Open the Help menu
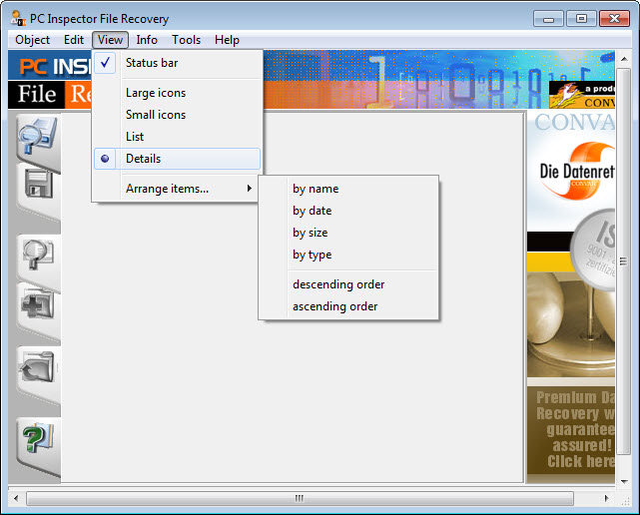 click(x=227, y=40)
